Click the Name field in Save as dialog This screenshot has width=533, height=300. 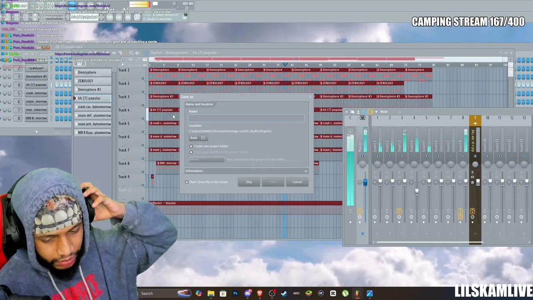(247, 118)
